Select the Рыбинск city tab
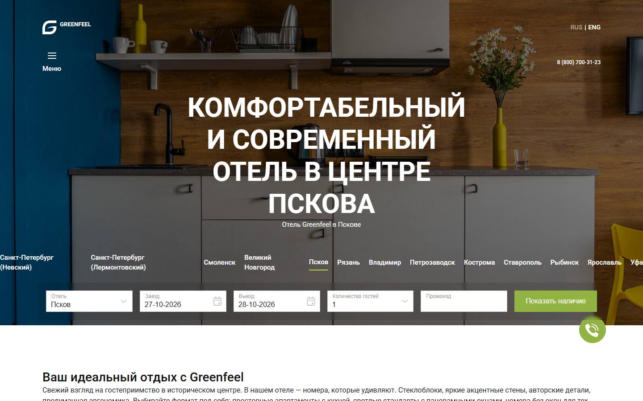This screenshot has width=643, height=401. click(564, 262)
